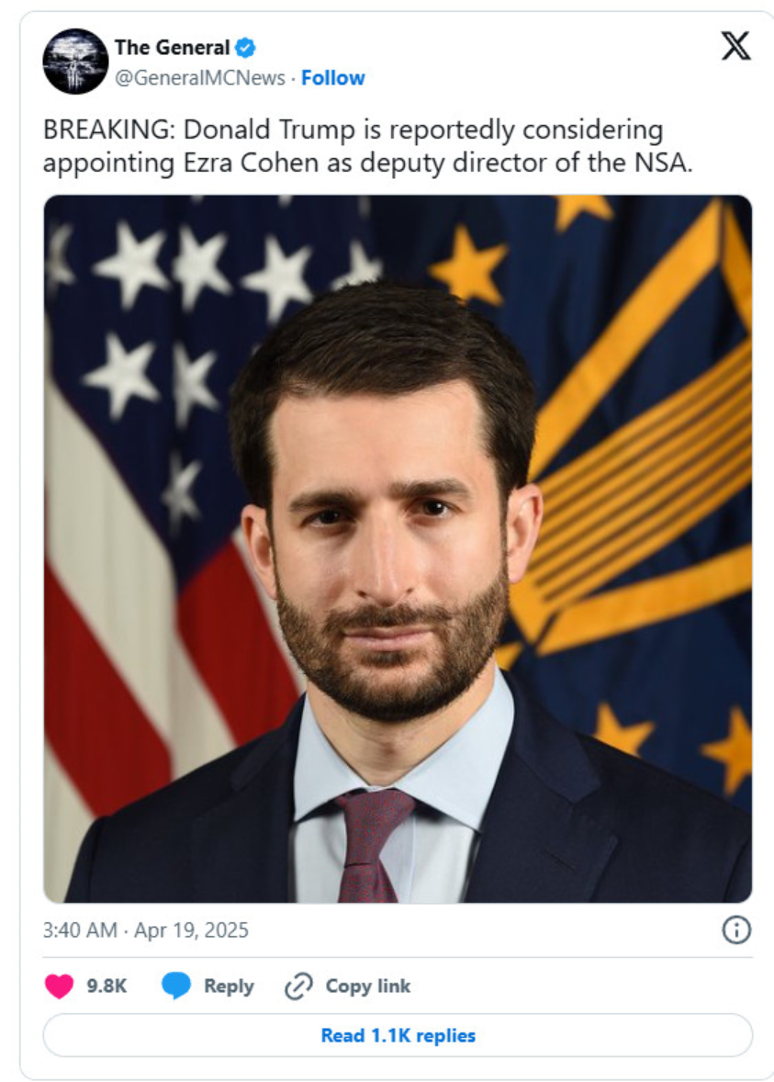Click the Reply text label

[x=229, y=986]
